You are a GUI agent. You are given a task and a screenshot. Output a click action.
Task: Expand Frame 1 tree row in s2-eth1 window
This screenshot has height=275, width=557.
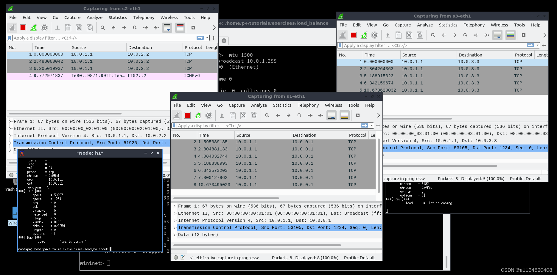(10, 121)
